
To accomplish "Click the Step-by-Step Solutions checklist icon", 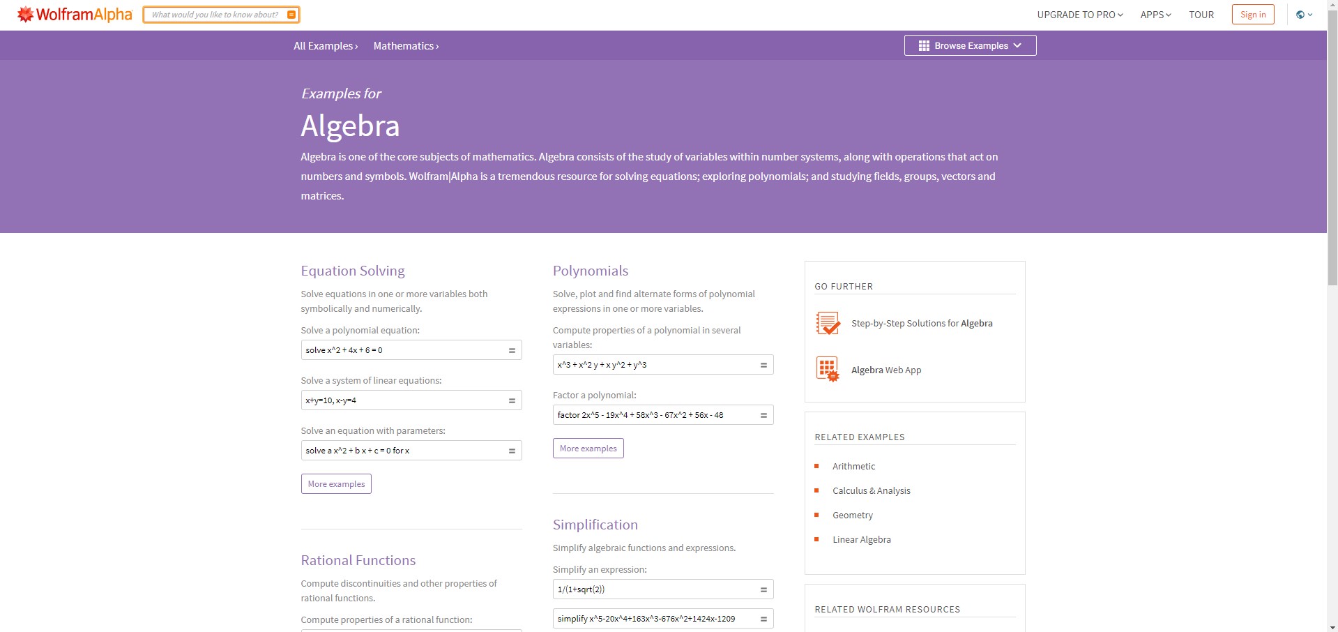I will [828, 323].
